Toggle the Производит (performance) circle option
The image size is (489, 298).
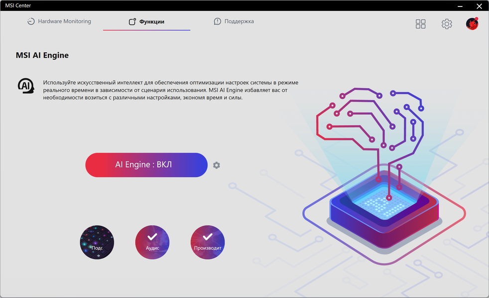point(208,242)
